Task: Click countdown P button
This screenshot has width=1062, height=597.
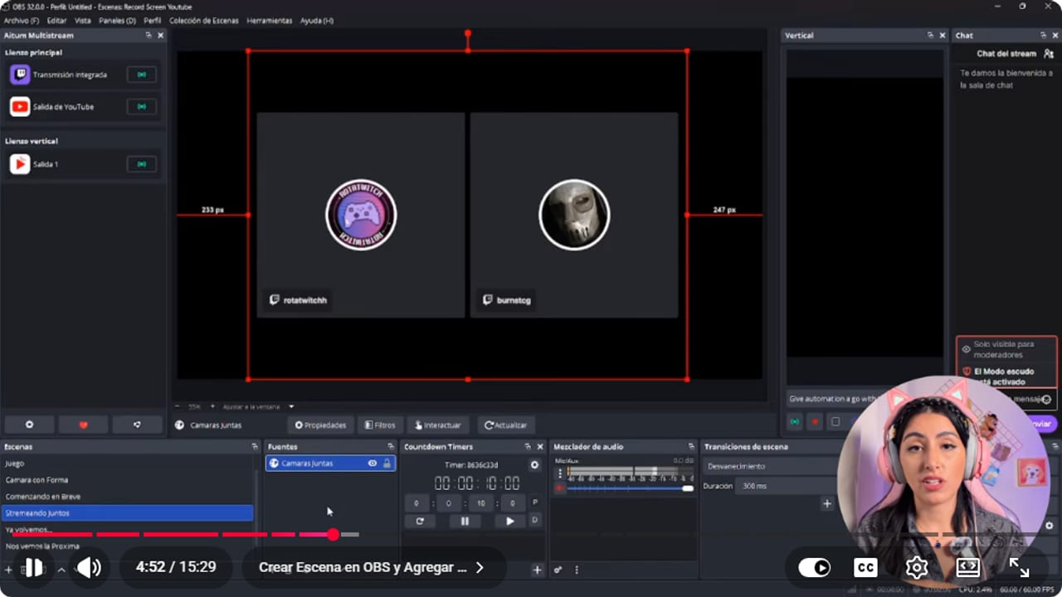Action: (534, 502)
